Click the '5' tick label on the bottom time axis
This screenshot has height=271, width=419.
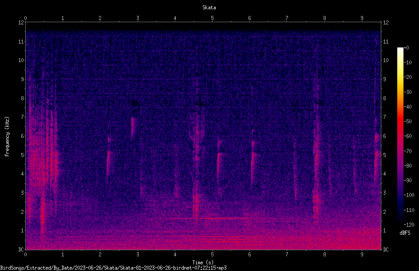tap(213, 255)
